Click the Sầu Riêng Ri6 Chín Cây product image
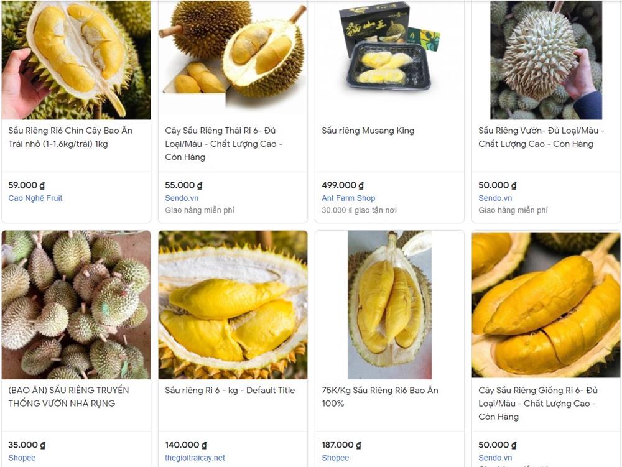This screenshot has height=467, width=622. point(76,60)
